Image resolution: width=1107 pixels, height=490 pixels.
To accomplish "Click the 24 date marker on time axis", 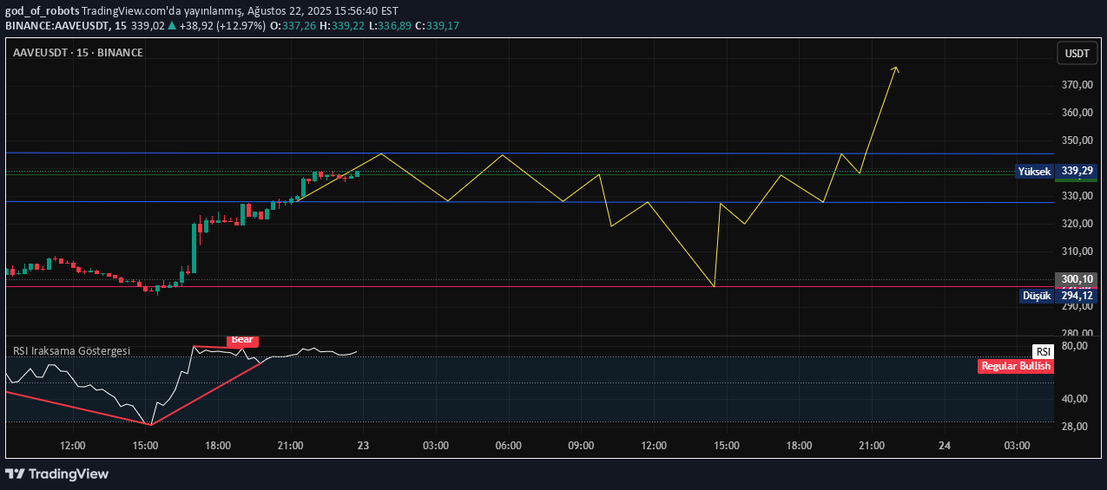I will 945,446.
